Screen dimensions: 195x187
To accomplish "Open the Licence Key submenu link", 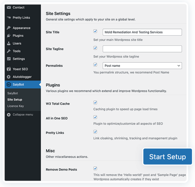I will 15,106.
